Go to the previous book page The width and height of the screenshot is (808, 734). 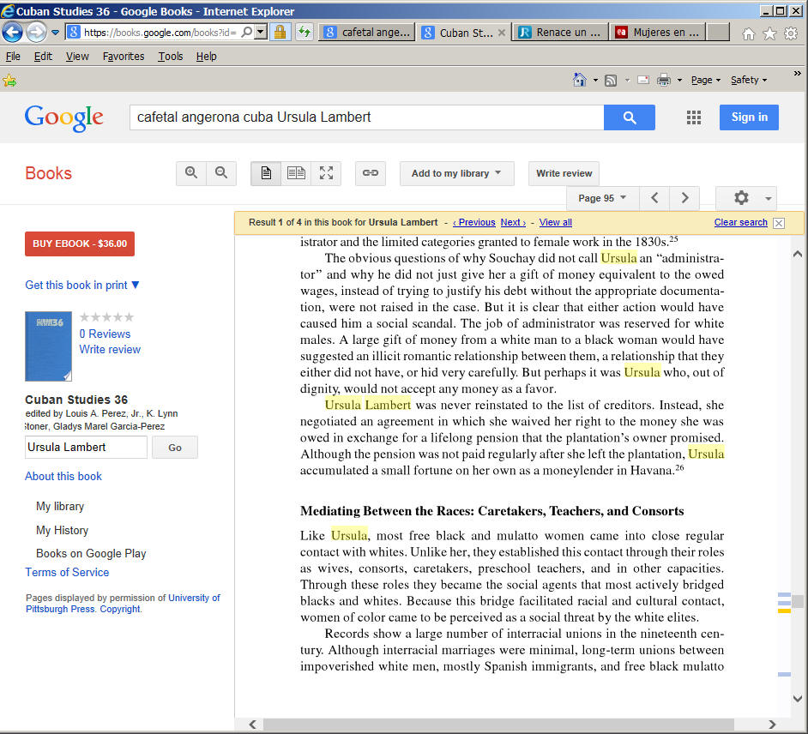click(x=654, y=198)
